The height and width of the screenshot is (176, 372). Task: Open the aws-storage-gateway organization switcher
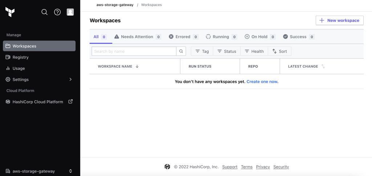click(x=39, y=171)
